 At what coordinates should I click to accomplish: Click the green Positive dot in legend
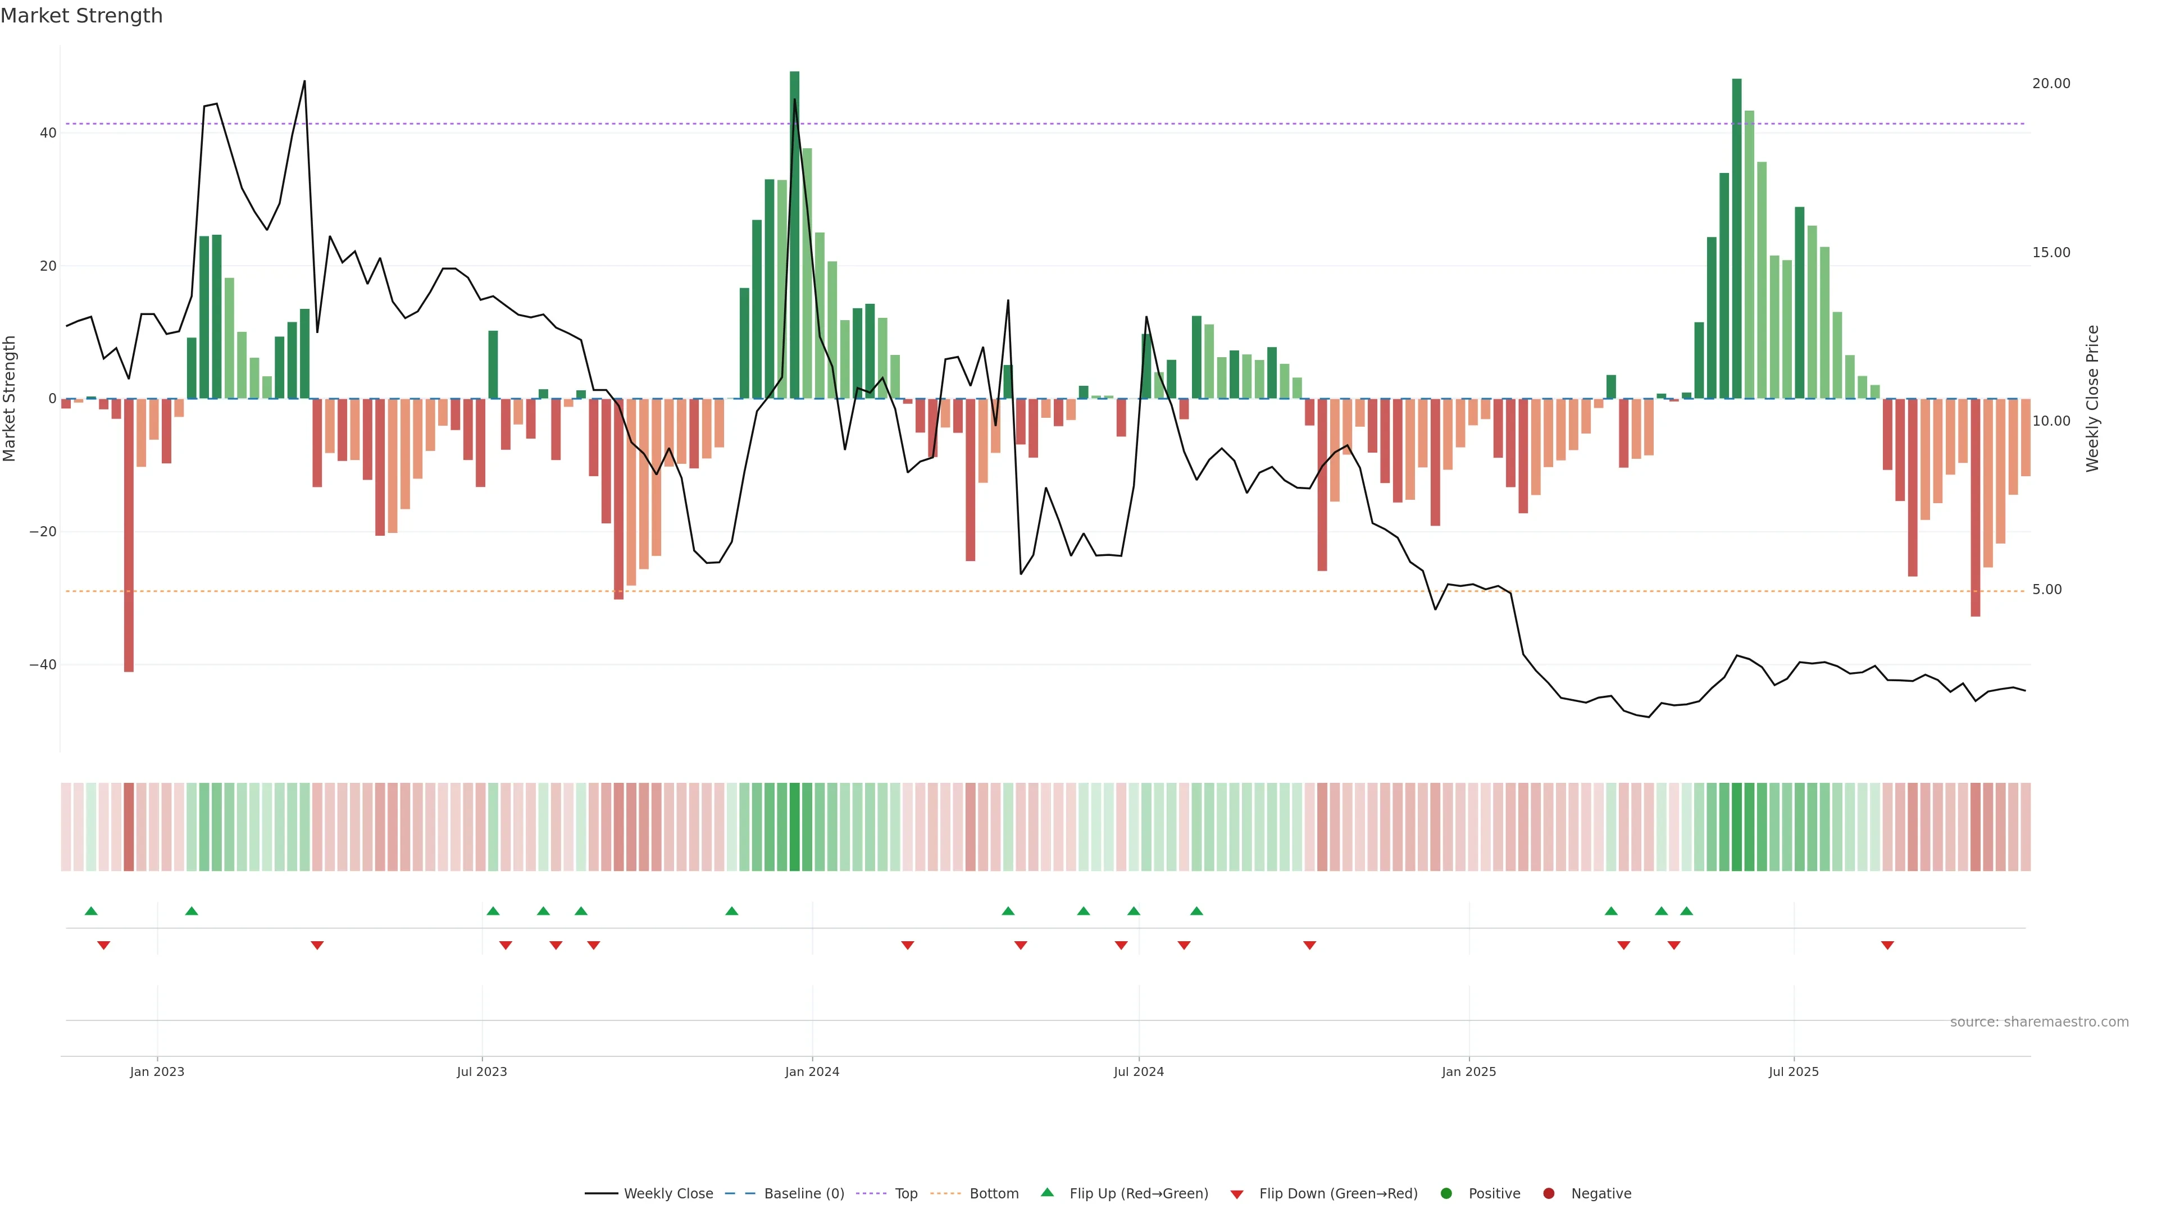(1445, 1194)
